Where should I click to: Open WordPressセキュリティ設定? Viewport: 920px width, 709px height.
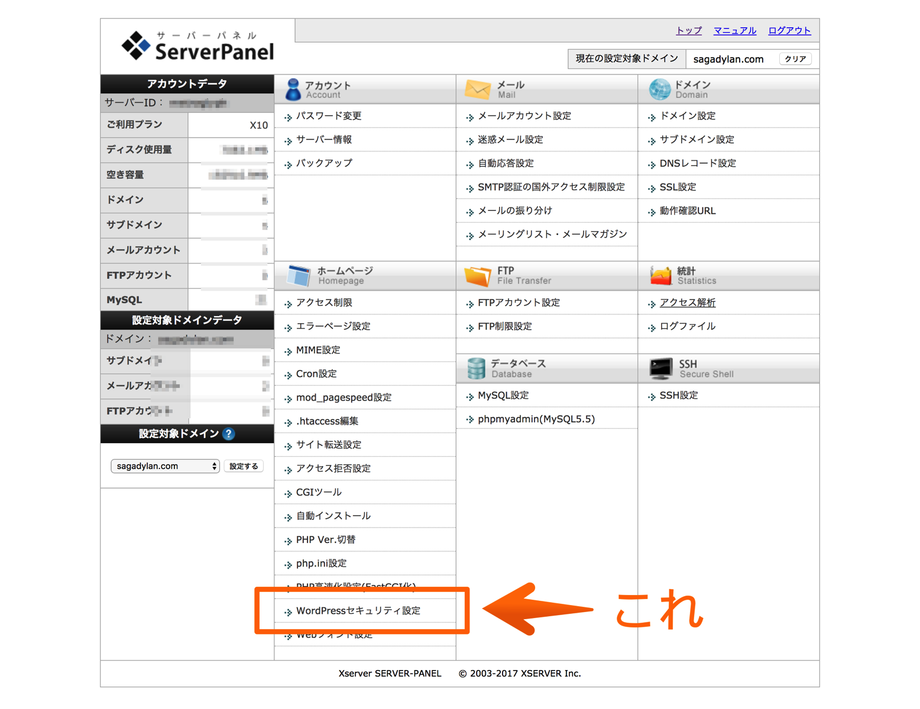click(x=358, y=610)
